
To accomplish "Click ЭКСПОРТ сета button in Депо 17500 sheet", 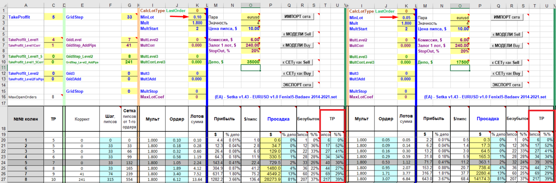I will [506, 85].
